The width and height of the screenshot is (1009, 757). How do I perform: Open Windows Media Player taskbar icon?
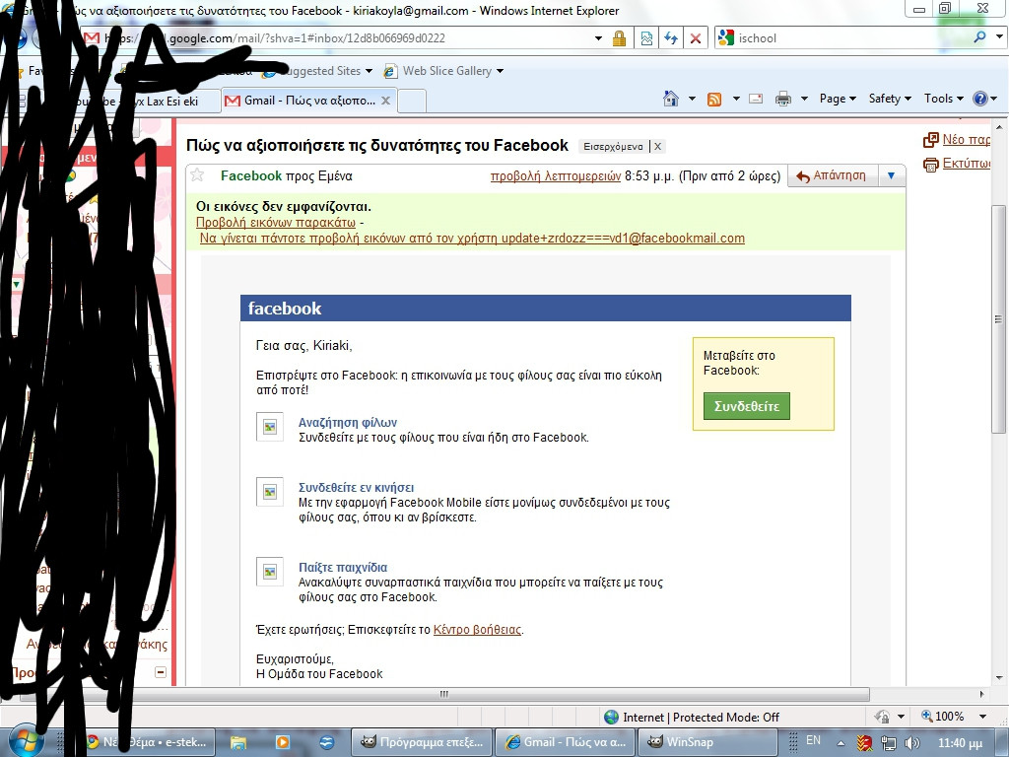click(282, 742)
